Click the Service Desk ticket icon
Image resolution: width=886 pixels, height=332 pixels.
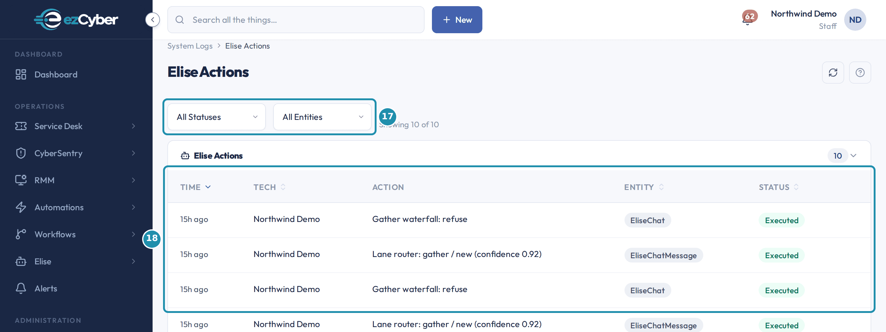[21, 126]
